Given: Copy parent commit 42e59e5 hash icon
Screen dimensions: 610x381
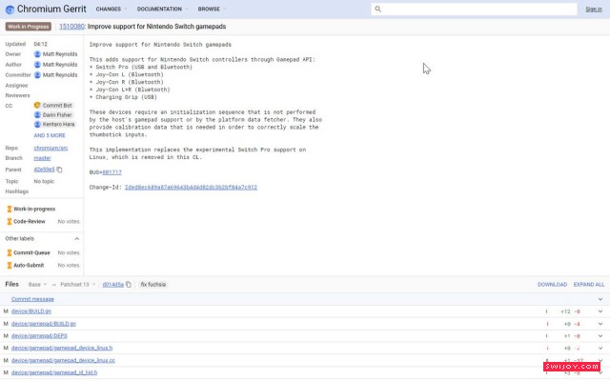Looking at the screenshot, I should [59, 170].
